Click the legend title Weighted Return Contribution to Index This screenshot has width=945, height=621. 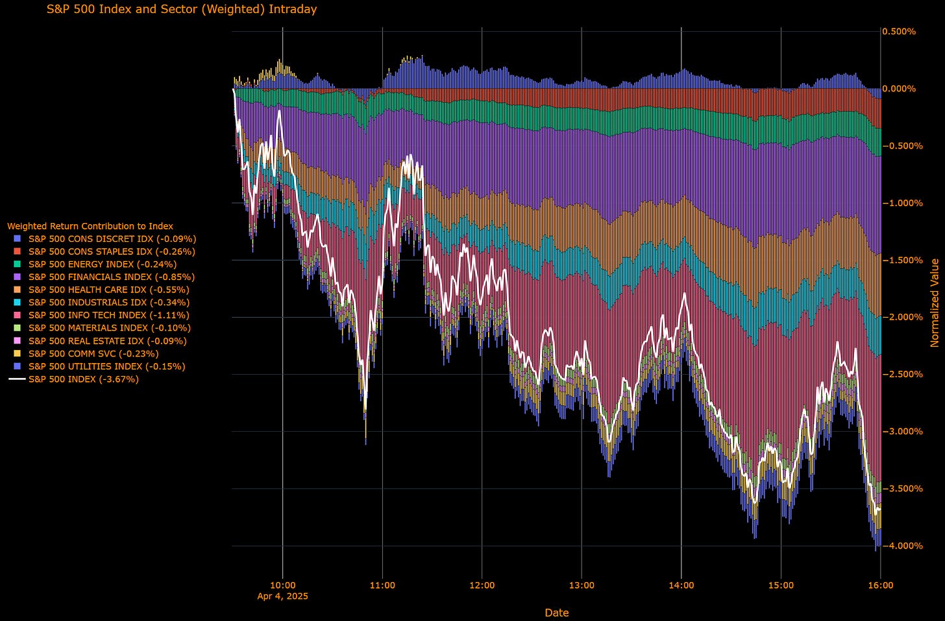coord(90,226)
